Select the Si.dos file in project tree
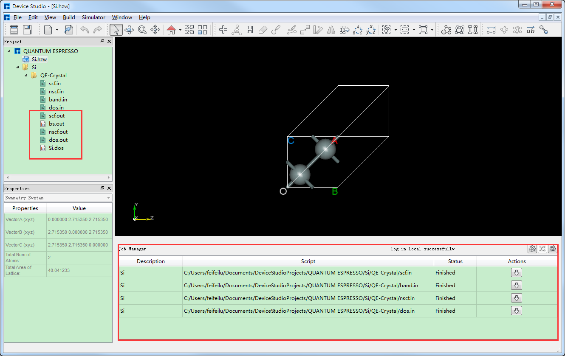 click(x=56, y=148)
